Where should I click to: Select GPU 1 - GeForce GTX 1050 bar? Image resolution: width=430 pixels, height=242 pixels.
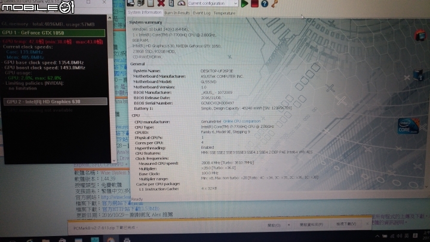click(x=54, y=33)
